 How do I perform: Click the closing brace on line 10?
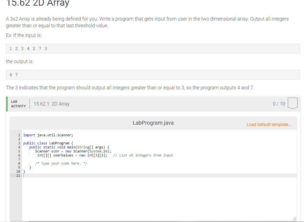pyautogui.click(x=24, y=171)
